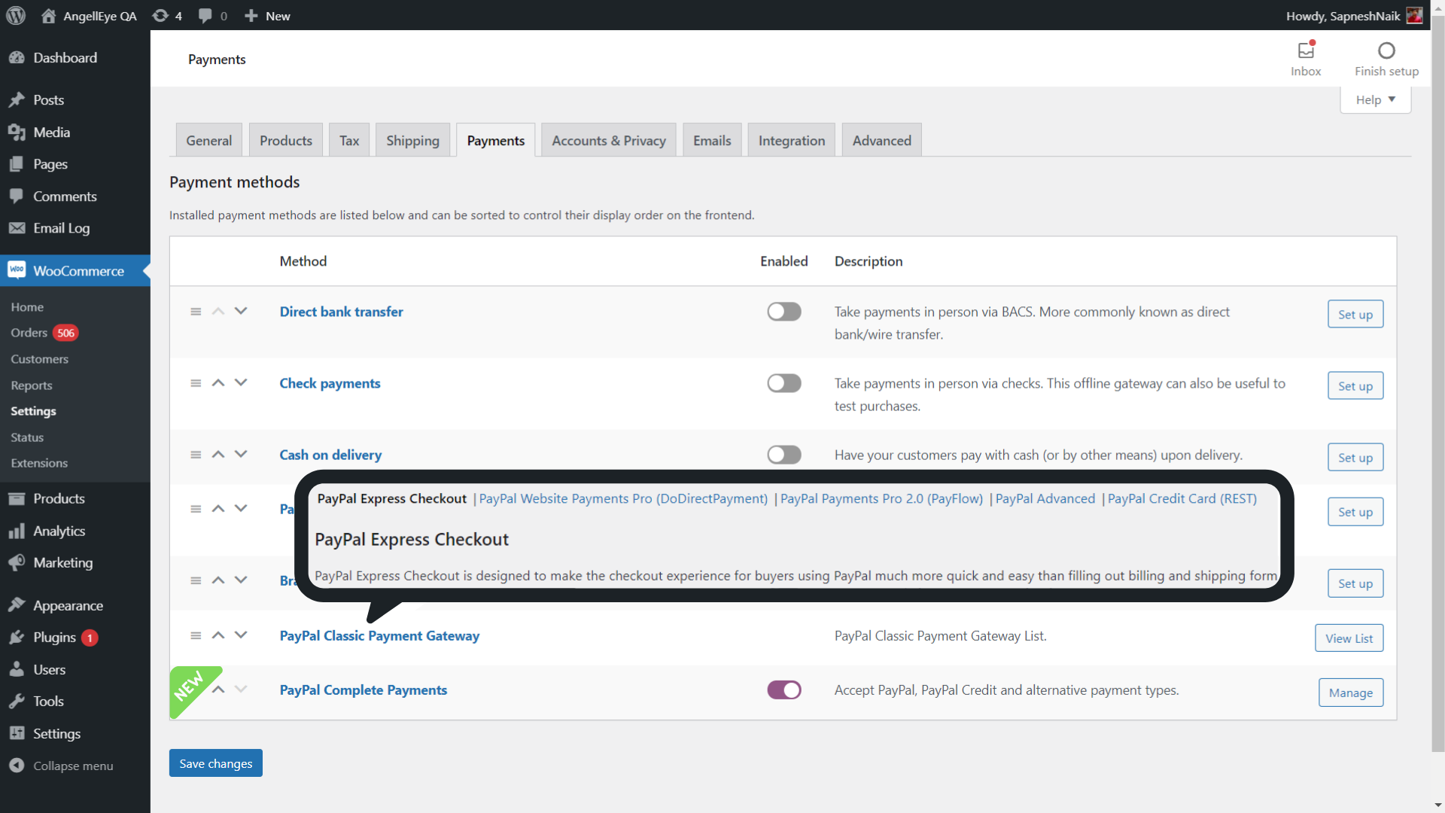The width and height of the screenshot is (1445, 813).
Task: Click Set up for Check payments
Action: (x=1355, y=386)
